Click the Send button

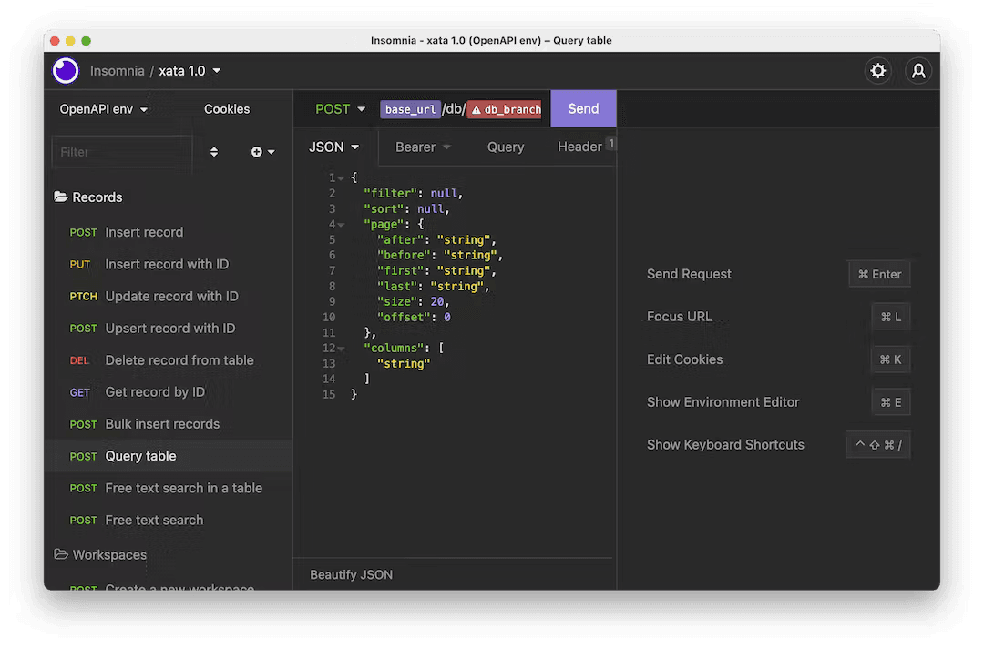coord(583,108)
